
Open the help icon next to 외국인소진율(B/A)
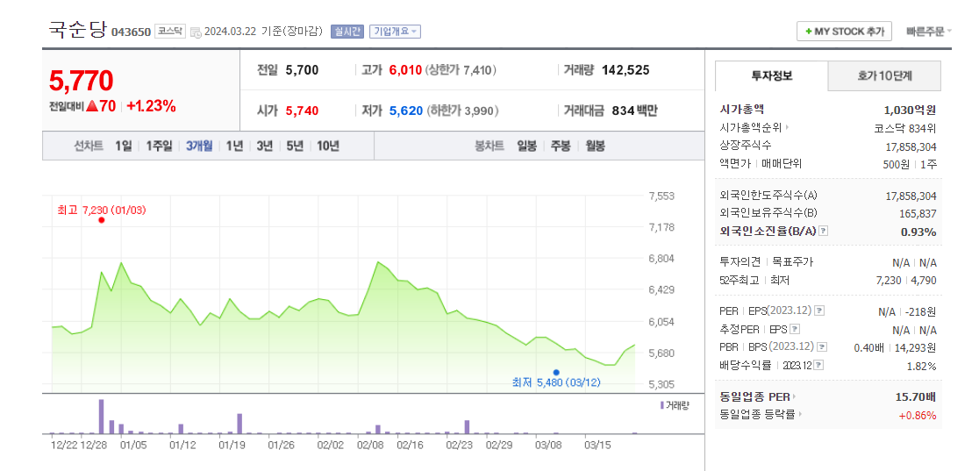pos(823,232)
